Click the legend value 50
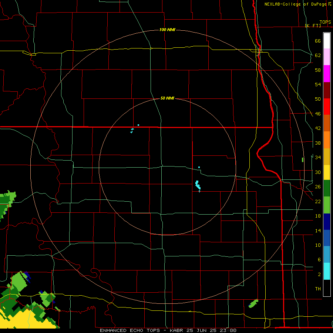 click(318, 99)
